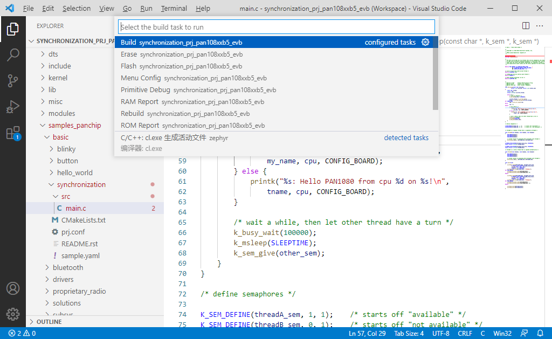The width and height of the screenshot is (552, 339).
Task: Open the Accounts icon in activity bar
Action: tap(13, 288)
